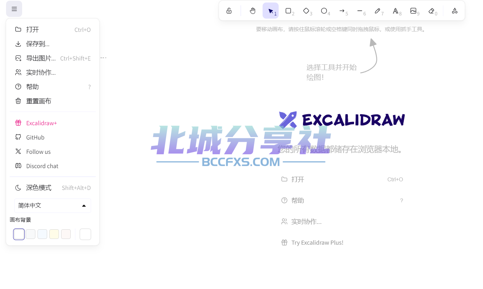Select the Ellipse tool

[324, 11]
